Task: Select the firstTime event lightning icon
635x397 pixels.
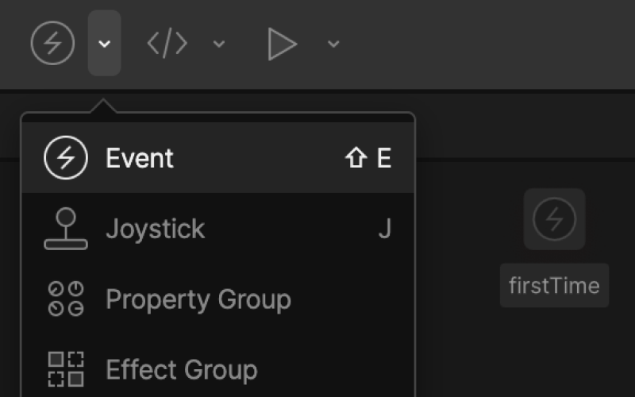Action: tap(554, 219)
